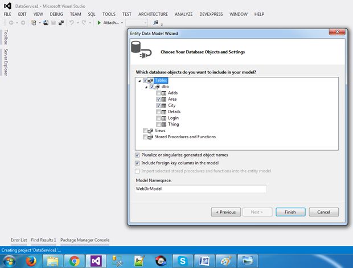Disable Include foreign key columns option
This screenshot has width=353, height=268.
point(137,163)
